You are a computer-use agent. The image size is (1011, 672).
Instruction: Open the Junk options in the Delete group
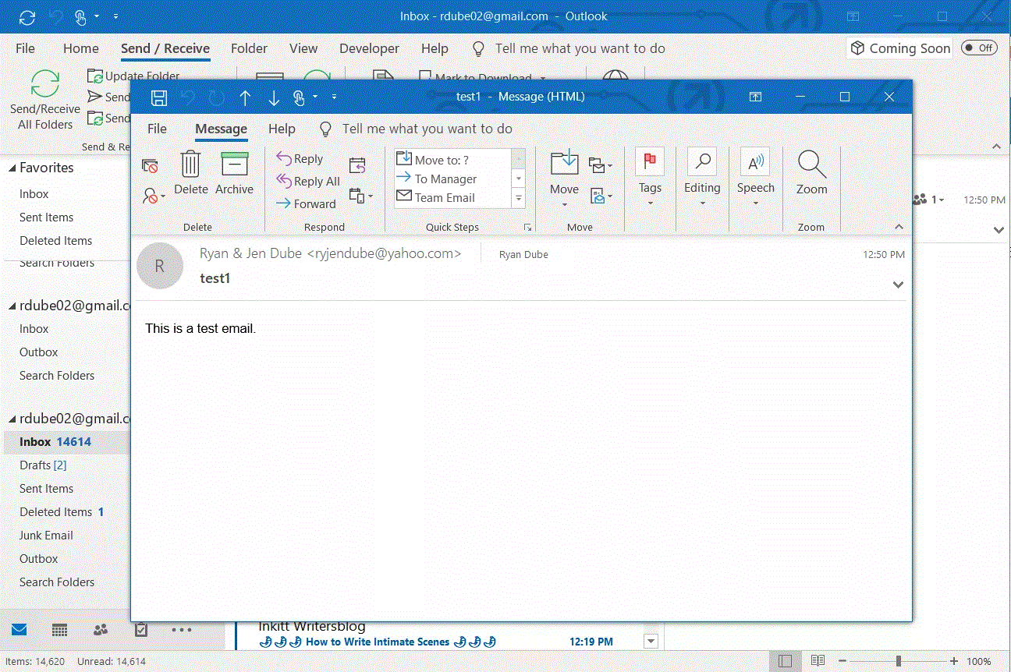(x=154, y=196)
